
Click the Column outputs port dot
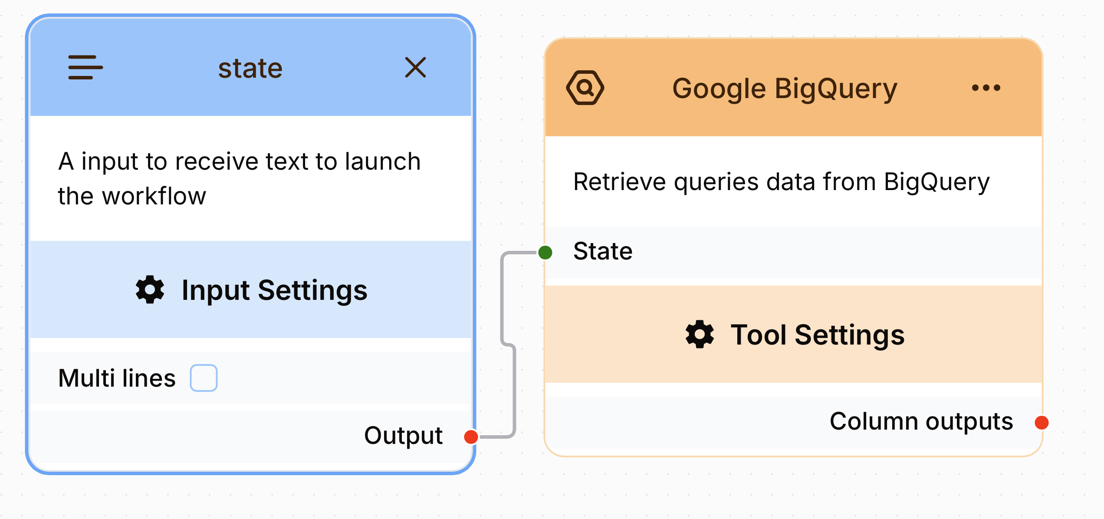tap(1042, 421)
